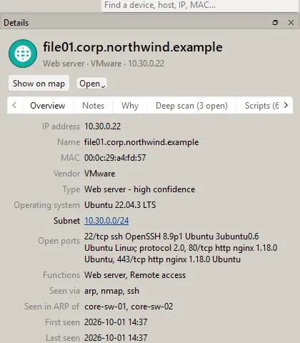
Task: Switch to the Notes tab
Action: pos(94,106)
